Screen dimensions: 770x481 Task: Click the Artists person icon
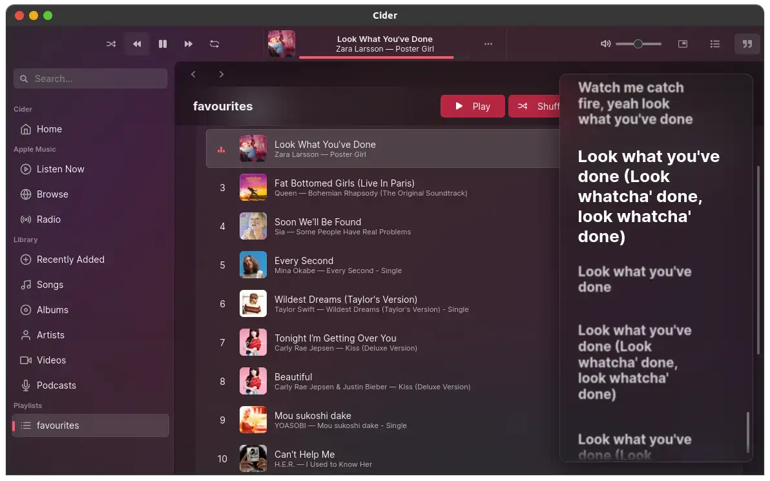tap(26, 335)
